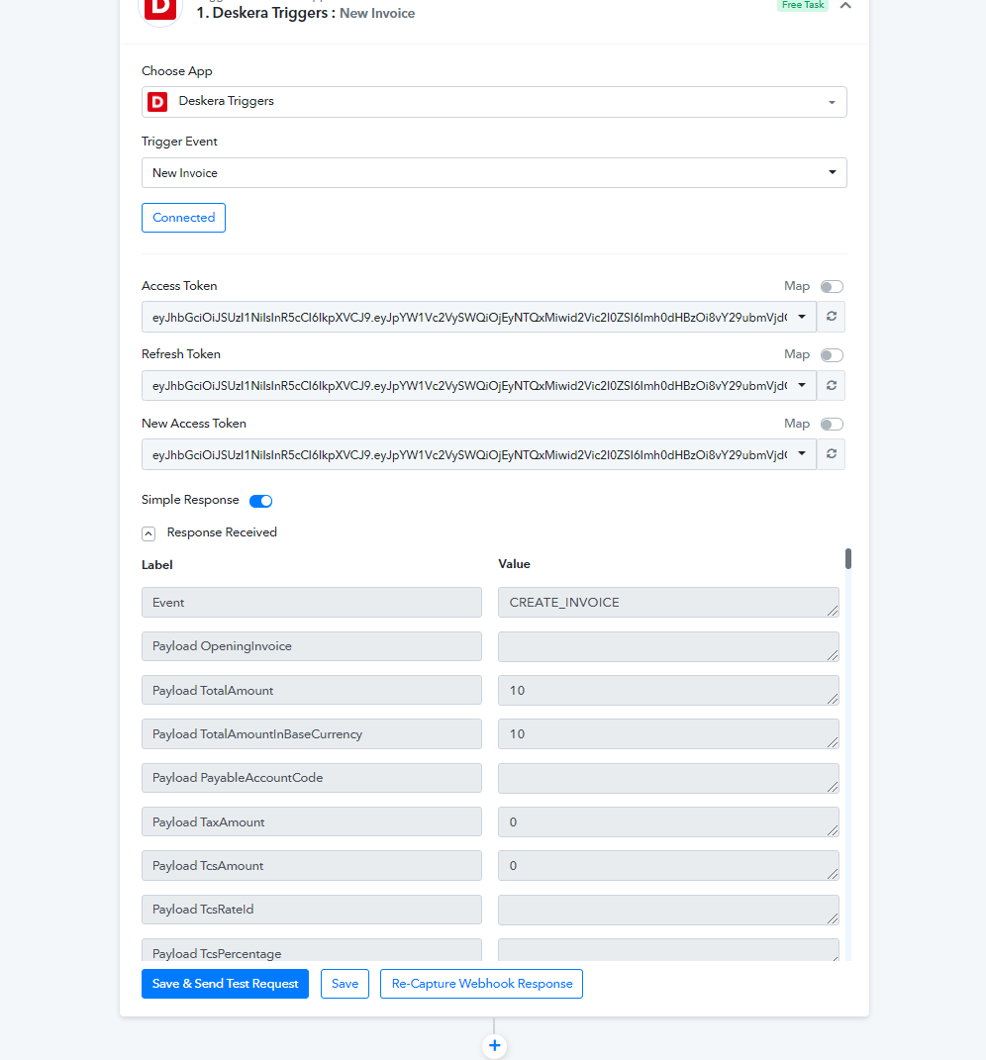
Task: Click the Event label field
Action: 312,603
